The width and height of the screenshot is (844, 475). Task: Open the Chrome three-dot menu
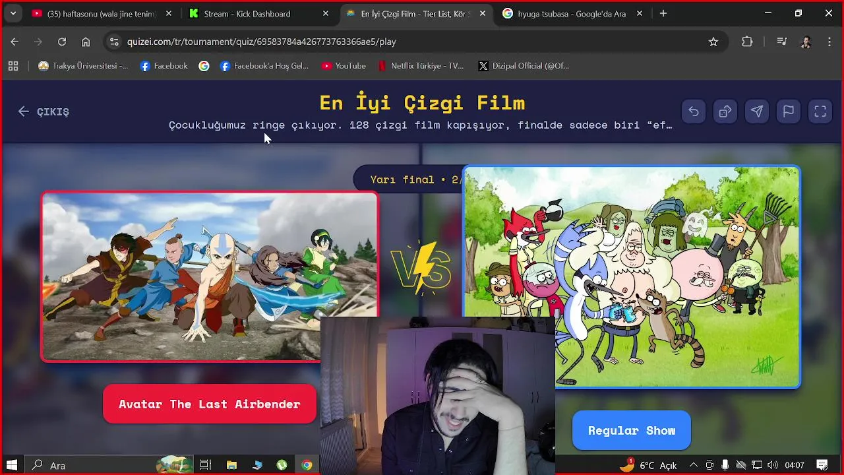click(x=829, y=42)
